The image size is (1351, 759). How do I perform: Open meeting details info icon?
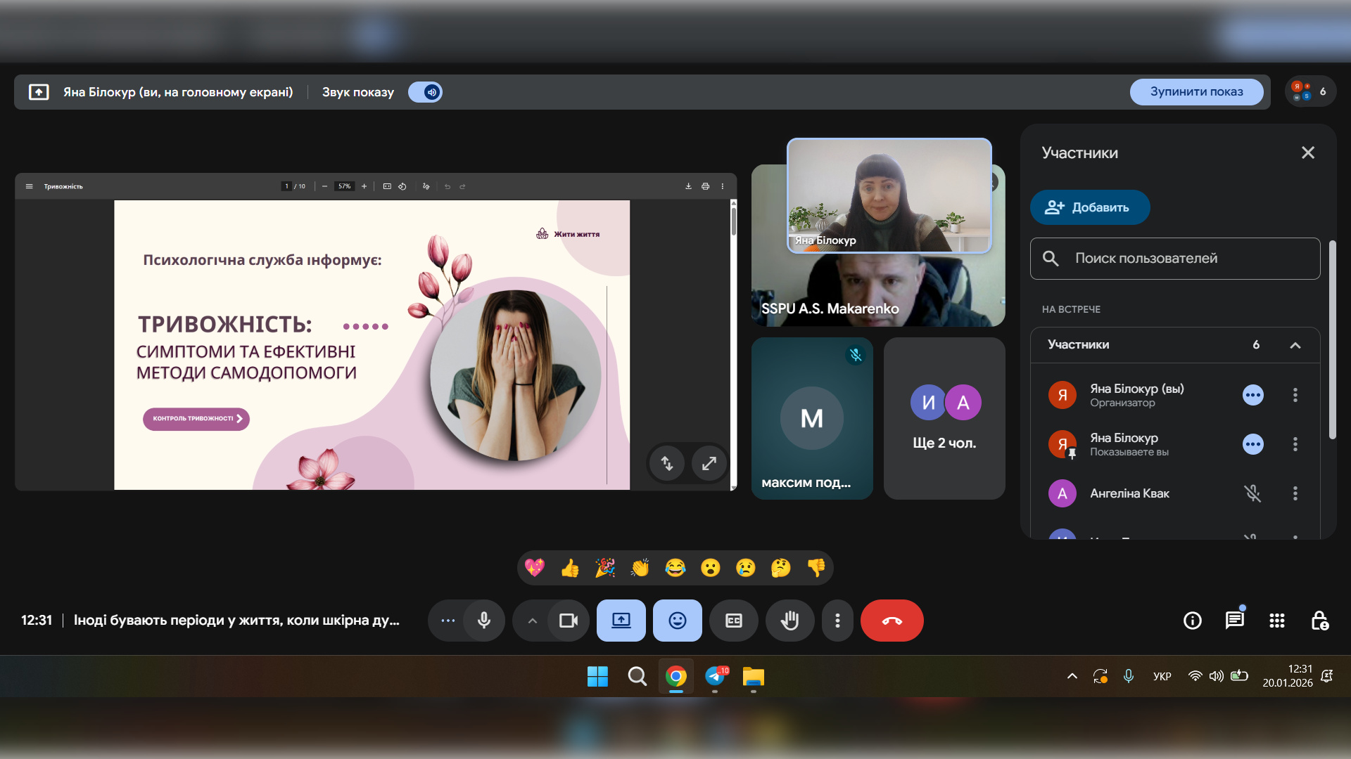coord(1192,621)
